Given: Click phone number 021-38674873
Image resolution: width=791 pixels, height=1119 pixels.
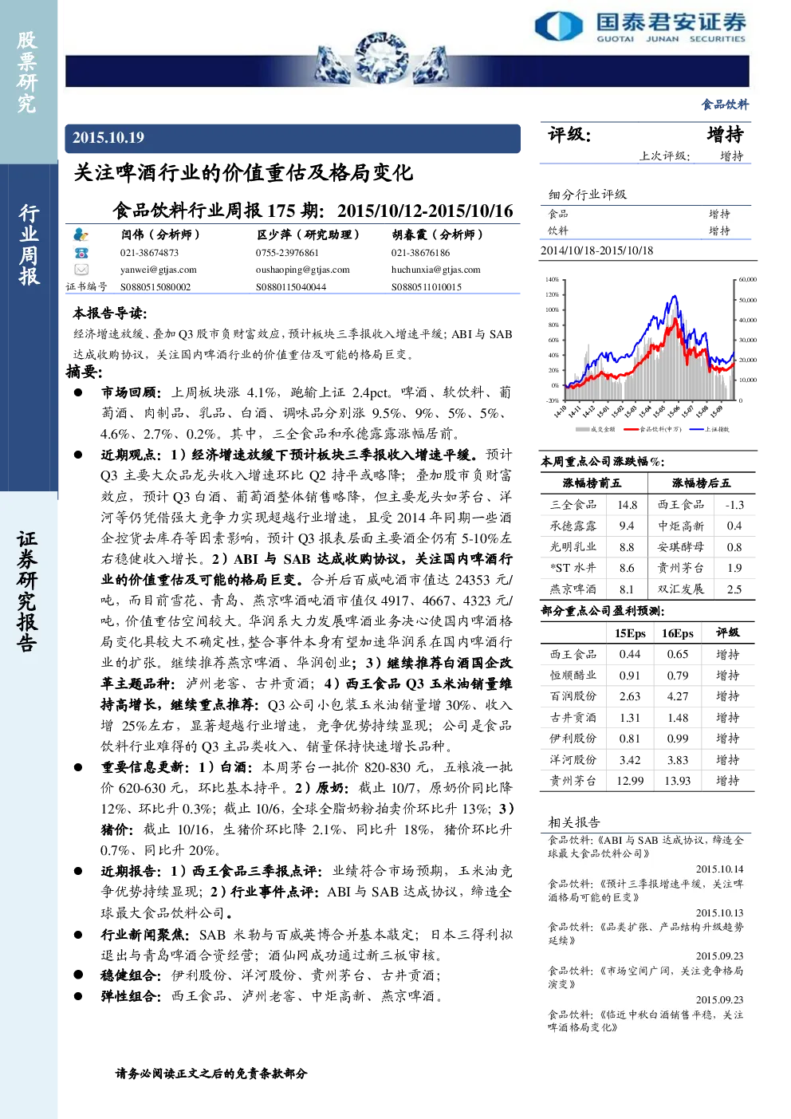Looking at the screenshot, I should [149, 252].
